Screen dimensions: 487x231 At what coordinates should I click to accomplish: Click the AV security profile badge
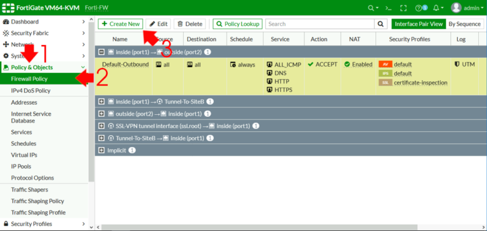(386, 64)
